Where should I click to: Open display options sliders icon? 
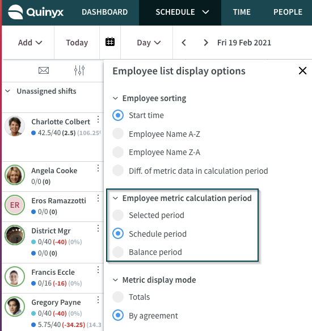[79, 70]
